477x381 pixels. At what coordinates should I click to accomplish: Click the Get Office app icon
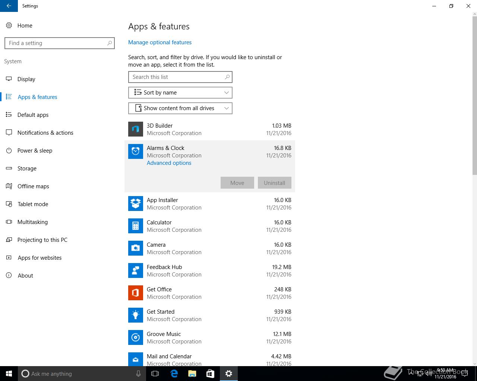(x=136, y=293)
